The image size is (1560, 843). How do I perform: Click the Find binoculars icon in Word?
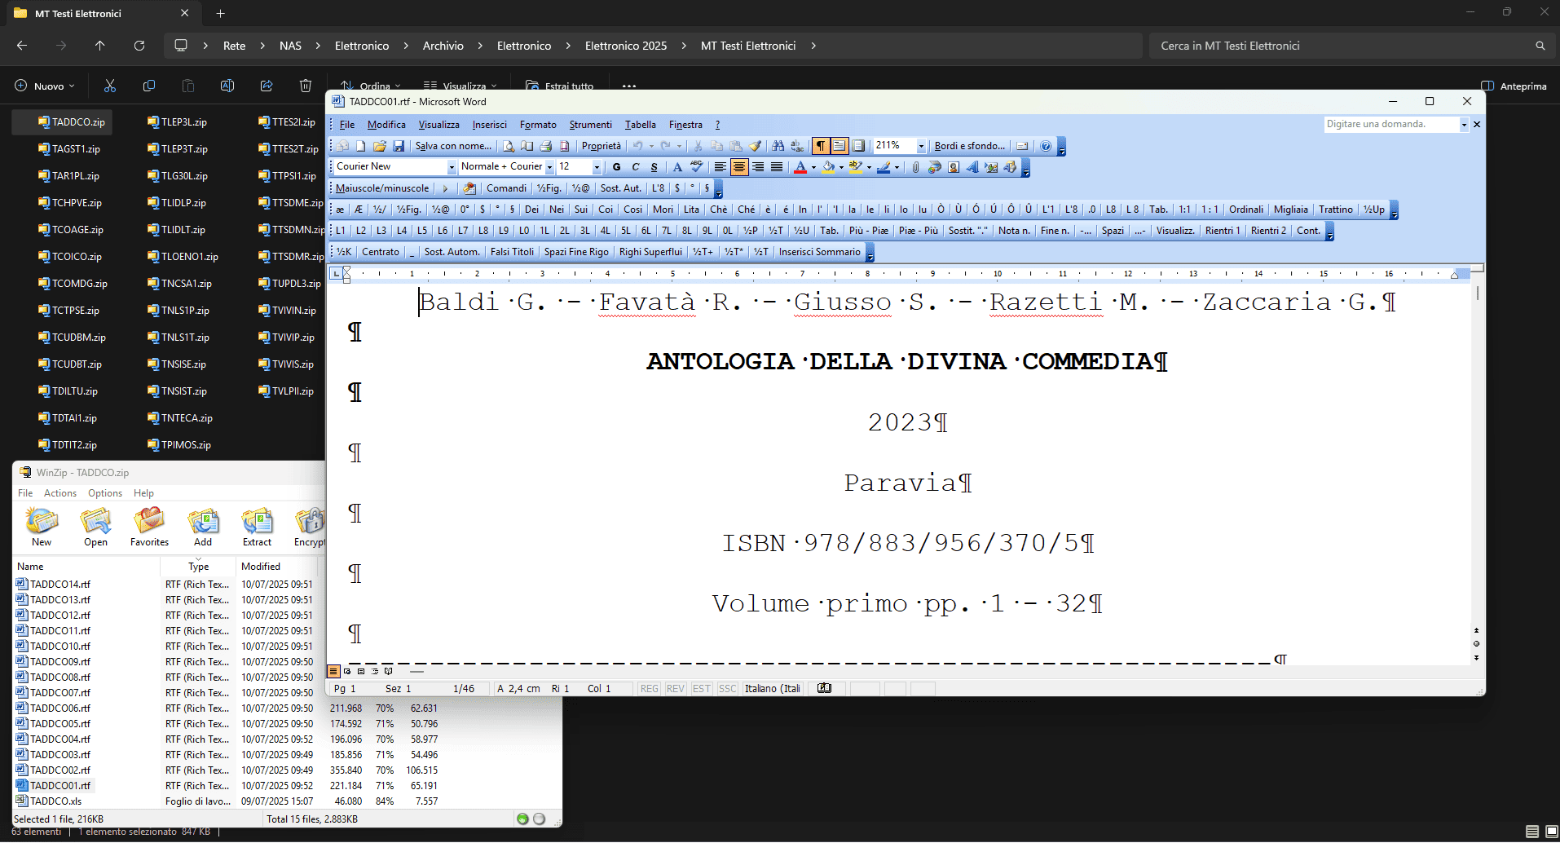(x=778, y=146)
